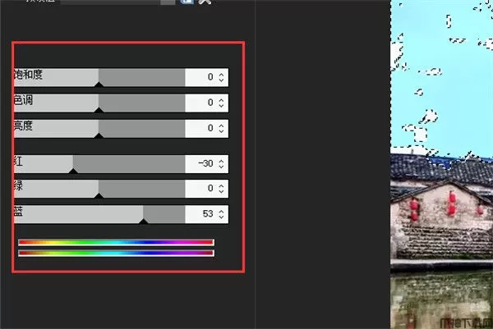The image size is (493, 329).
Task: Click the delete preset X icon
Action: tap(205, 2)
